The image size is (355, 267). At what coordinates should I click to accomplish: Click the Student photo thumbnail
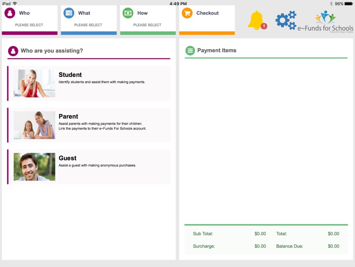pyautogui.click(x=35, y=83)
